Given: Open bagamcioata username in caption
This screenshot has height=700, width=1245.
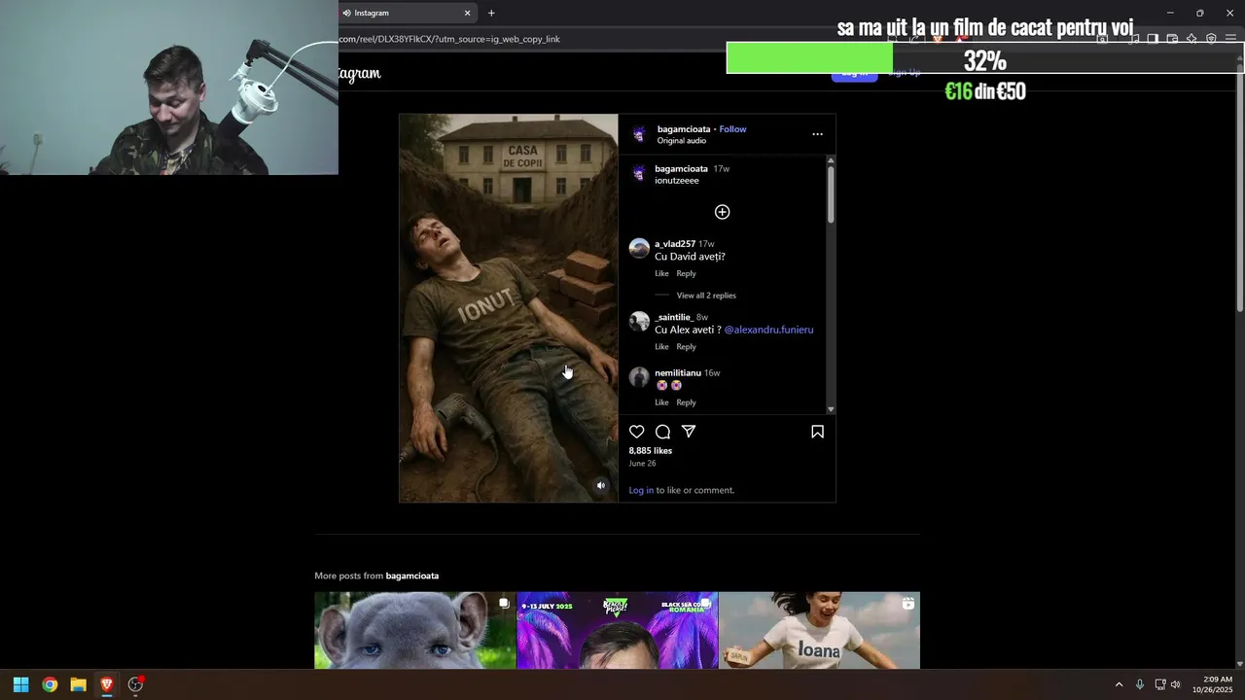Looking at the screenshot, I should [x=681, y=169].
